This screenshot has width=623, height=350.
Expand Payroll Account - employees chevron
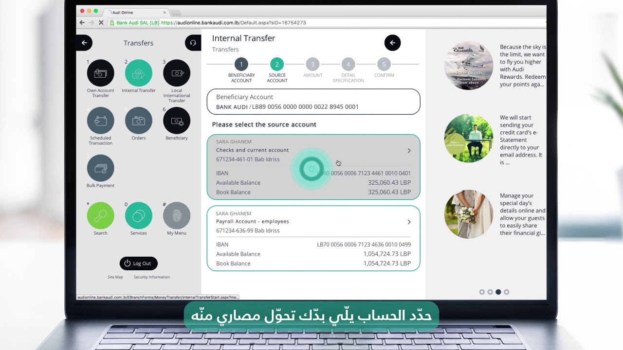pos(409,222)
